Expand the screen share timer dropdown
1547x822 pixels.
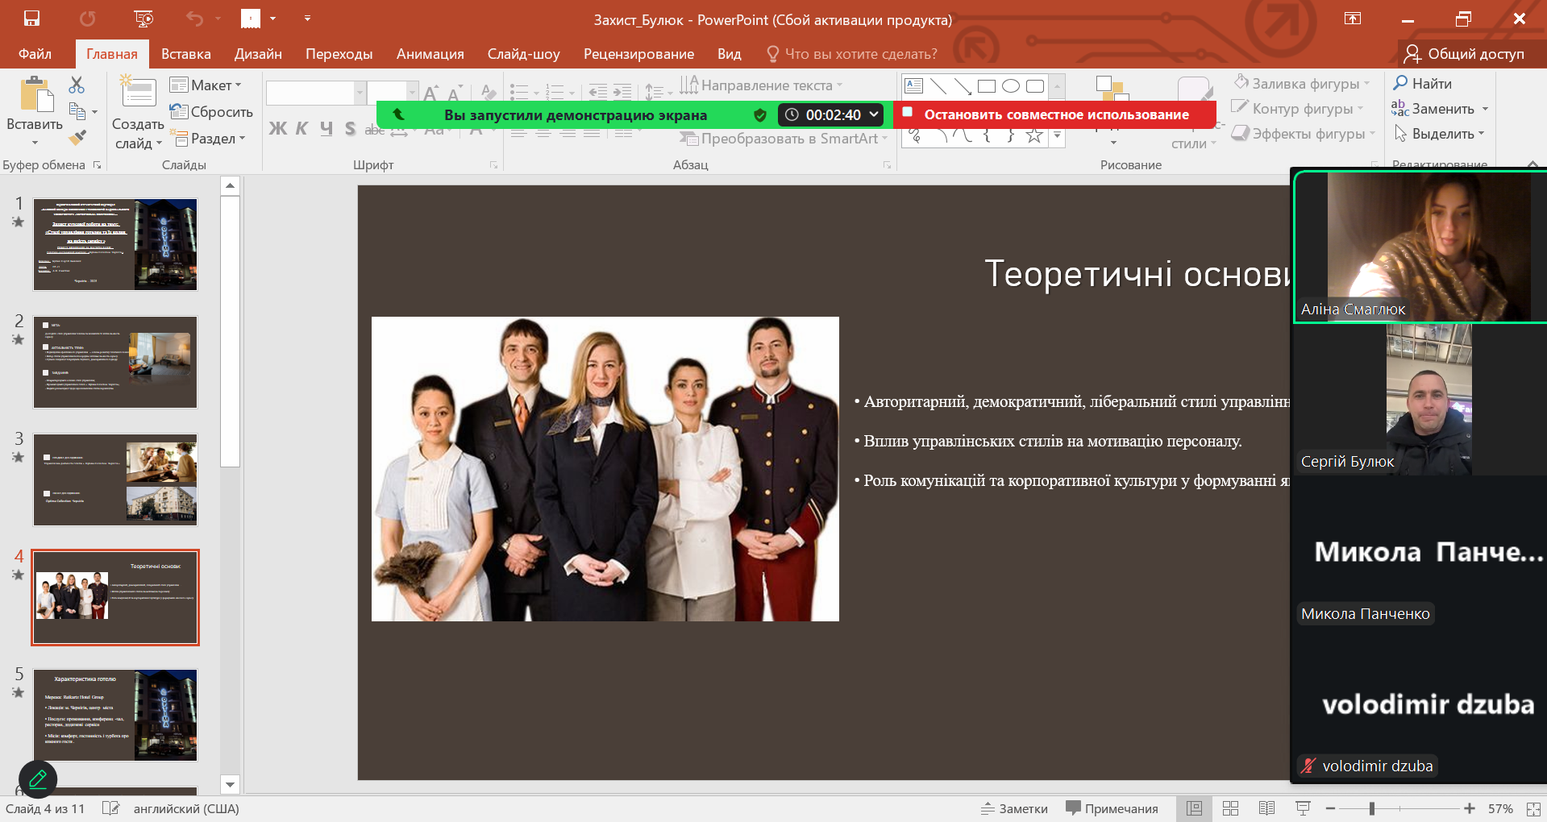[874, 114]
